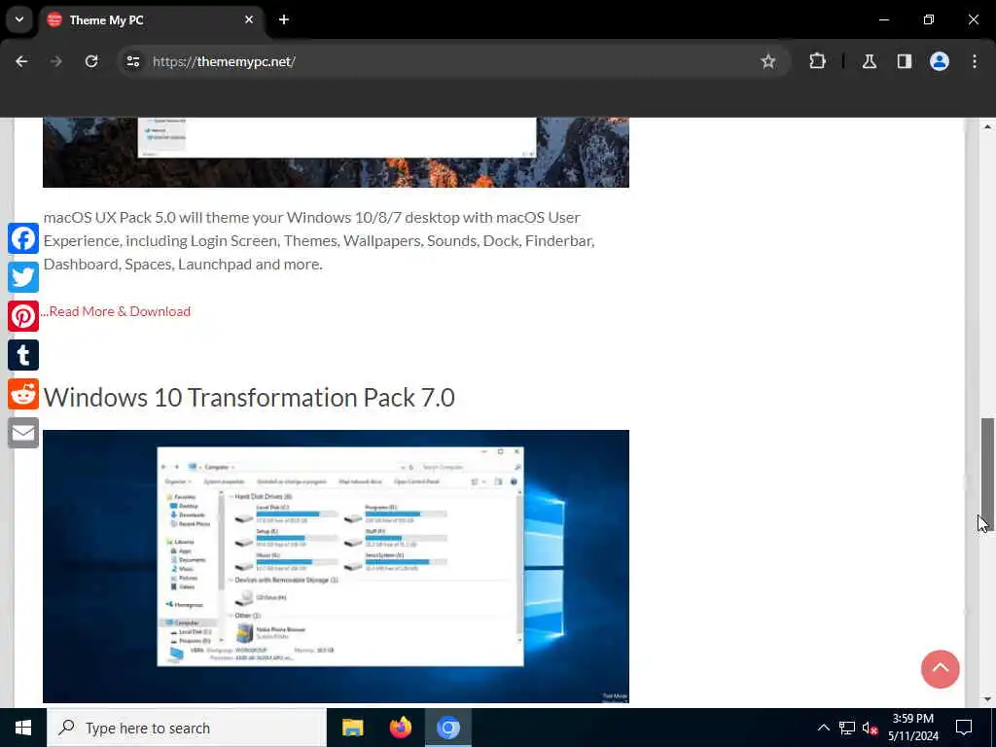The width and height of the screenshot is (996, 747).
Task: Open File Explorer from taskbar
Action: (x=352, y=728)
